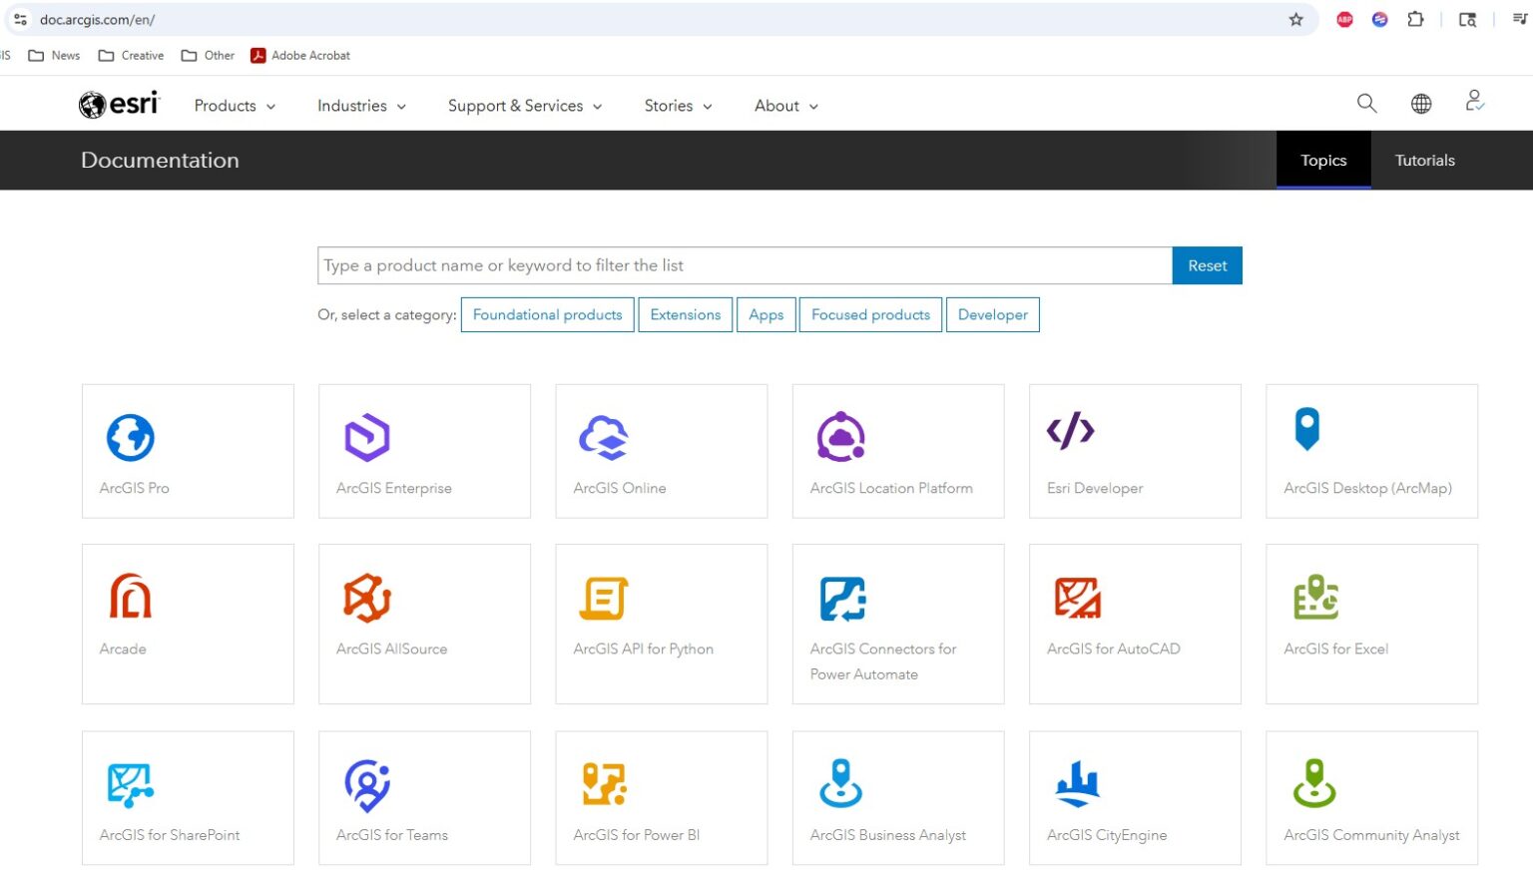Open the user account sign-in icon
Viewport: 1533px width, 877px height.
(1474, 102)
